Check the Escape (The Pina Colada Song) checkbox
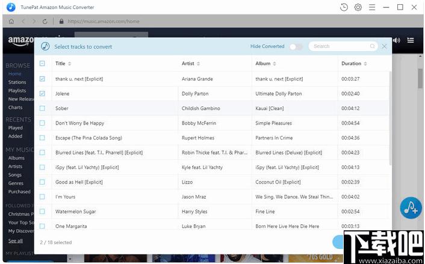Screen dimensions: 425x264 42,138
